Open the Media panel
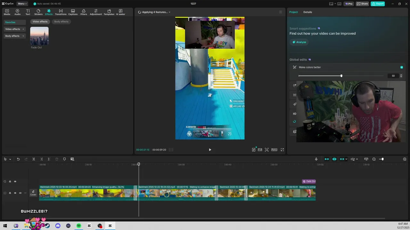This screenshot has width=410, height=230. [7, 12]
